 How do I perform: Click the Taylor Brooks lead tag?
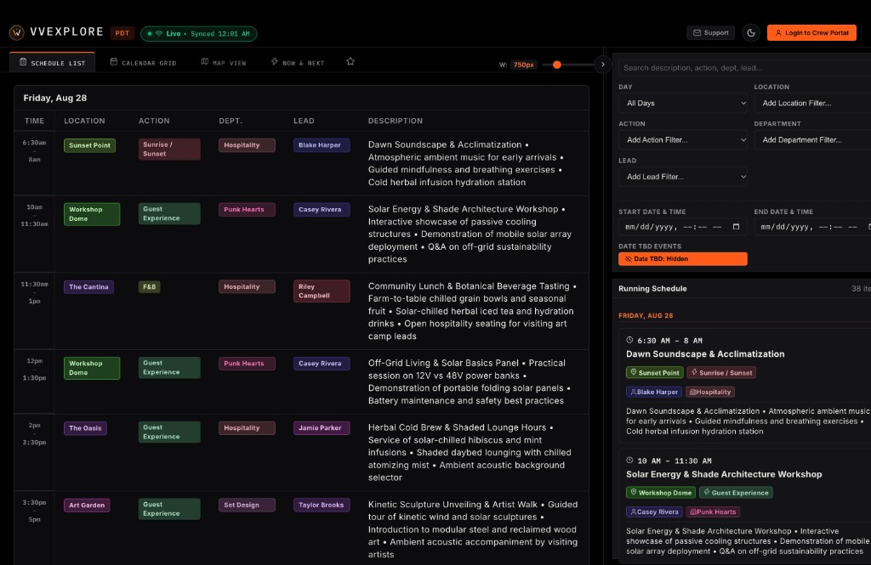[321, 505]
